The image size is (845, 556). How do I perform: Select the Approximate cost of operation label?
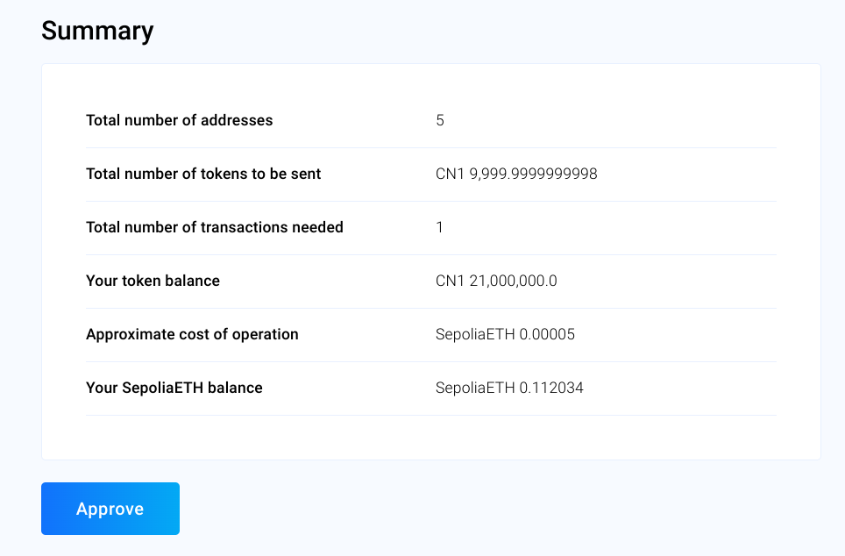click(192, 334)
